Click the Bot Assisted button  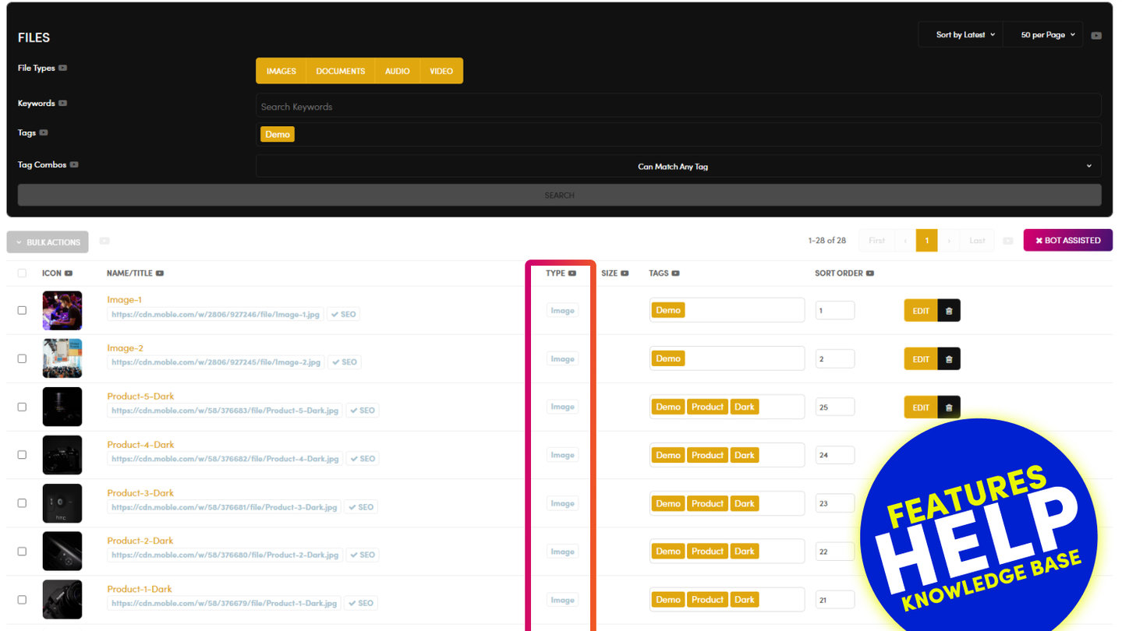[x=1067, y=241]
